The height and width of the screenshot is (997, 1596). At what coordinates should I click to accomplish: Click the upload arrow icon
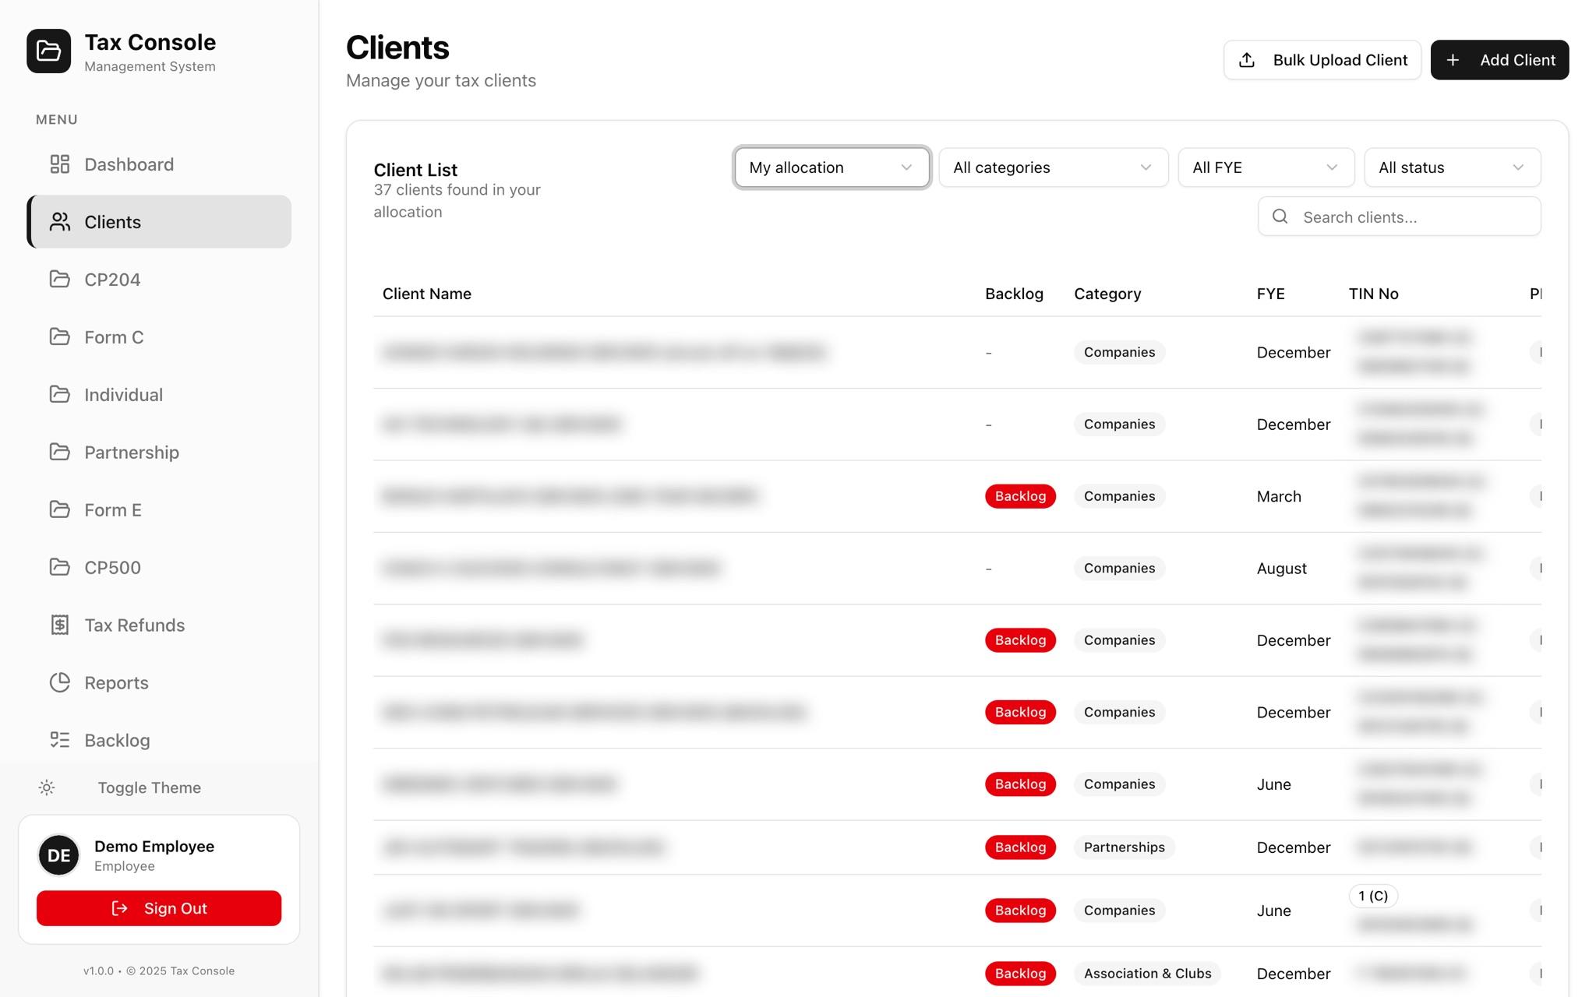[x=1247, y=60]
